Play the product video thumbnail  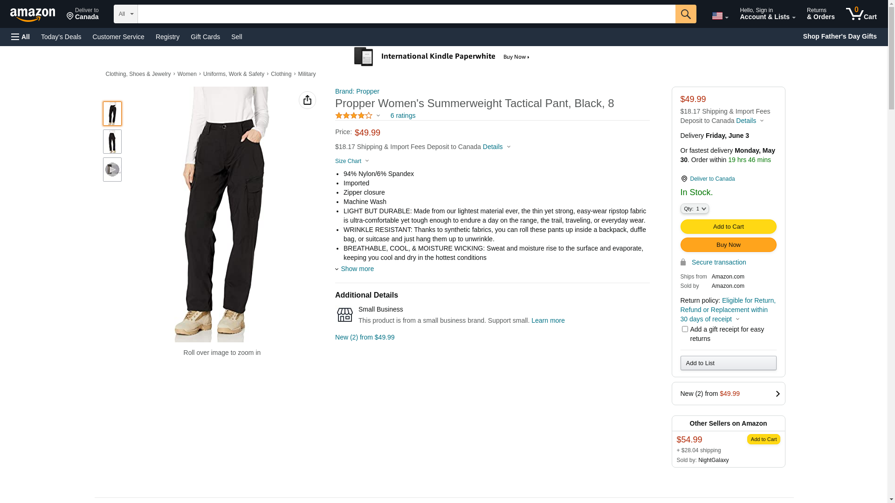tap(112, 170)
